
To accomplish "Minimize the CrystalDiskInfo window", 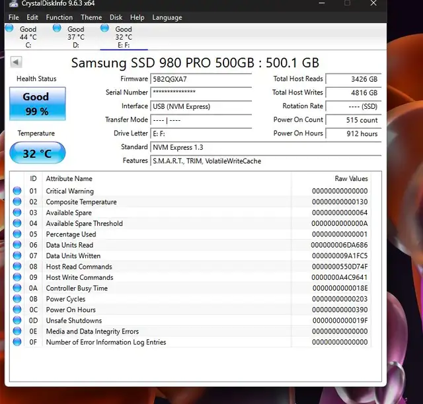I will coord(322,3).
